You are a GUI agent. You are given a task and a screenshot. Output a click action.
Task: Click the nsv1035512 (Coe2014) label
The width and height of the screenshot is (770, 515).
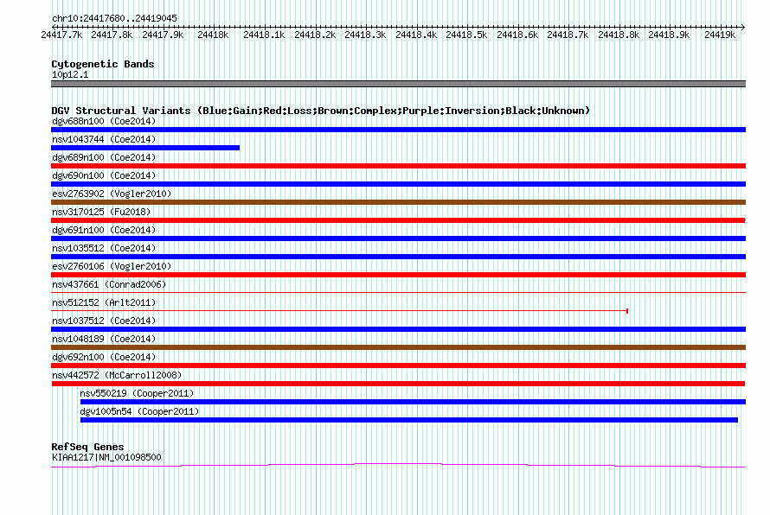(104, 248)
